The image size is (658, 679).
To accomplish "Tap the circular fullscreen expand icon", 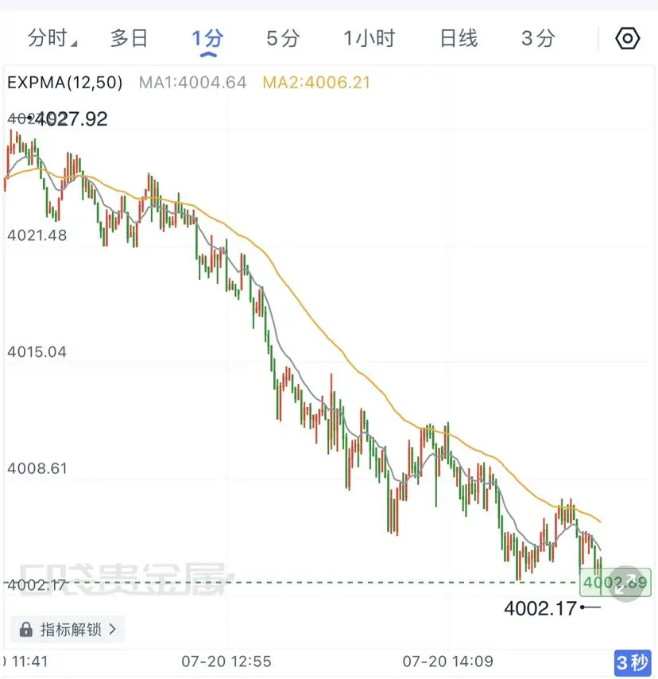I will [627, 584].
